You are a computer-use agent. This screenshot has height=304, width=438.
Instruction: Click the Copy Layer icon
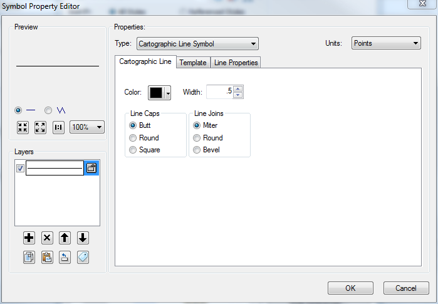tap(29, 258)
